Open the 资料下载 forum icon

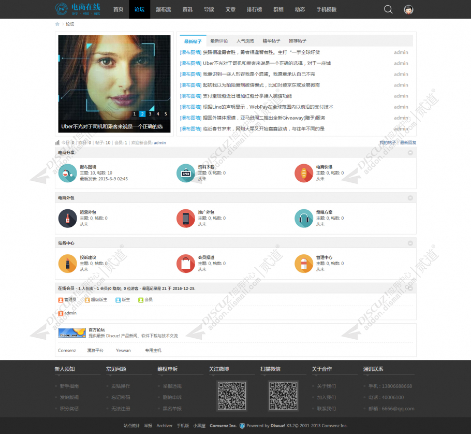pyautogui.click(x=185, y=173)
